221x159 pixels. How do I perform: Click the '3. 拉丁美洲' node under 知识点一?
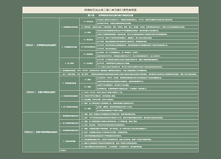(69, 63)
